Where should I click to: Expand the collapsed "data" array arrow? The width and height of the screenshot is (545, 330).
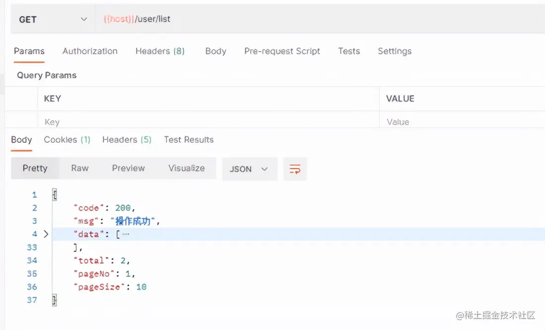[x=46, y=234]
